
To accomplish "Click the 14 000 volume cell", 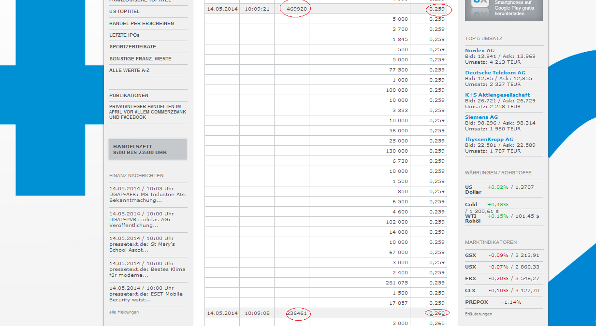I will 360,232.
